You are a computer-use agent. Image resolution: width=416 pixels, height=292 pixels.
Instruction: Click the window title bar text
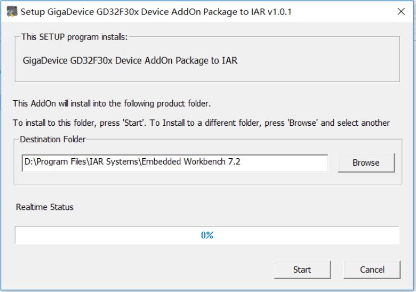pyautogui.click(x=156, y=12)
